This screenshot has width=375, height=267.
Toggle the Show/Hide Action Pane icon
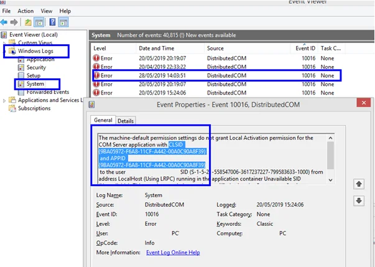pyautogui.click(x=63, y=22)
